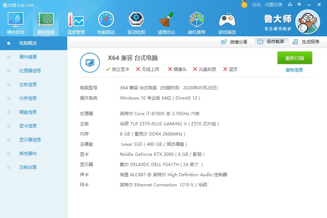Open 温度管理 temperature monitoring
The width and height of the screenshot is (327, 218).
point(75,22)
